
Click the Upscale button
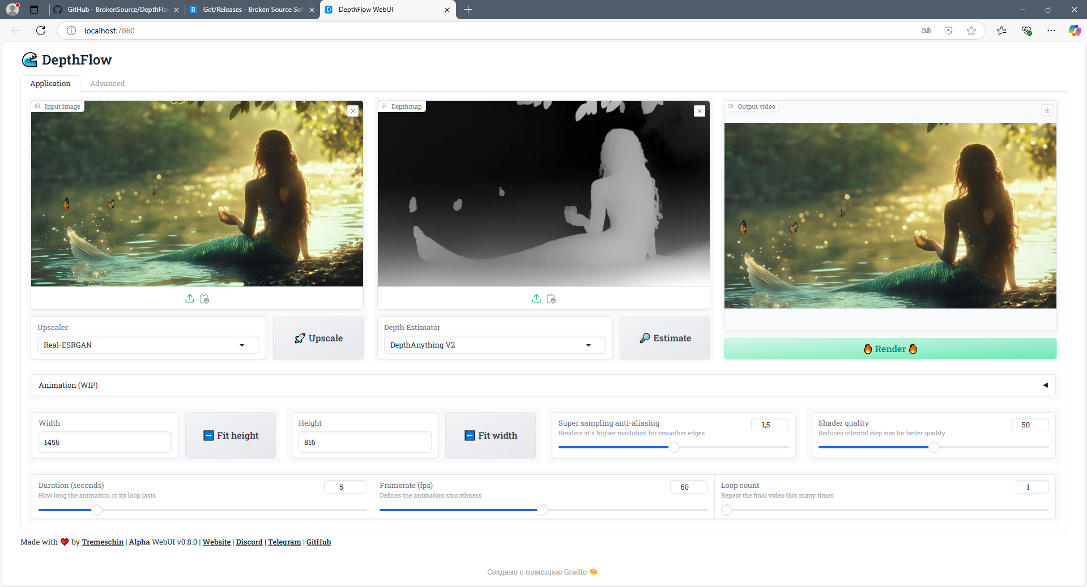(318, 338)
